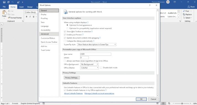Click in the User name field
This screenshot has width=197, height=105.
(x=96, y=54)
